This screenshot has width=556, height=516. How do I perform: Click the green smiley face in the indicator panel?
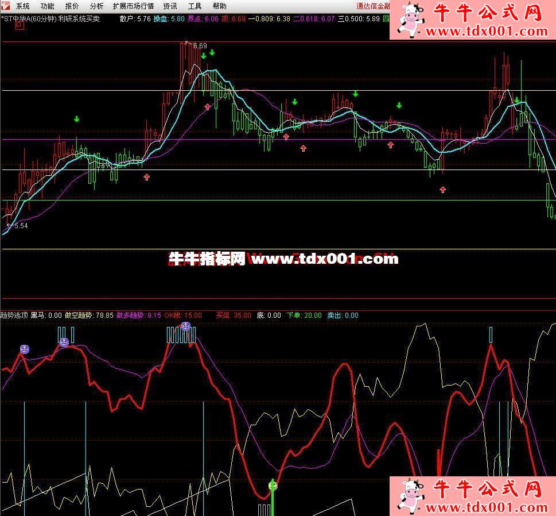click(x=273, y=486)
